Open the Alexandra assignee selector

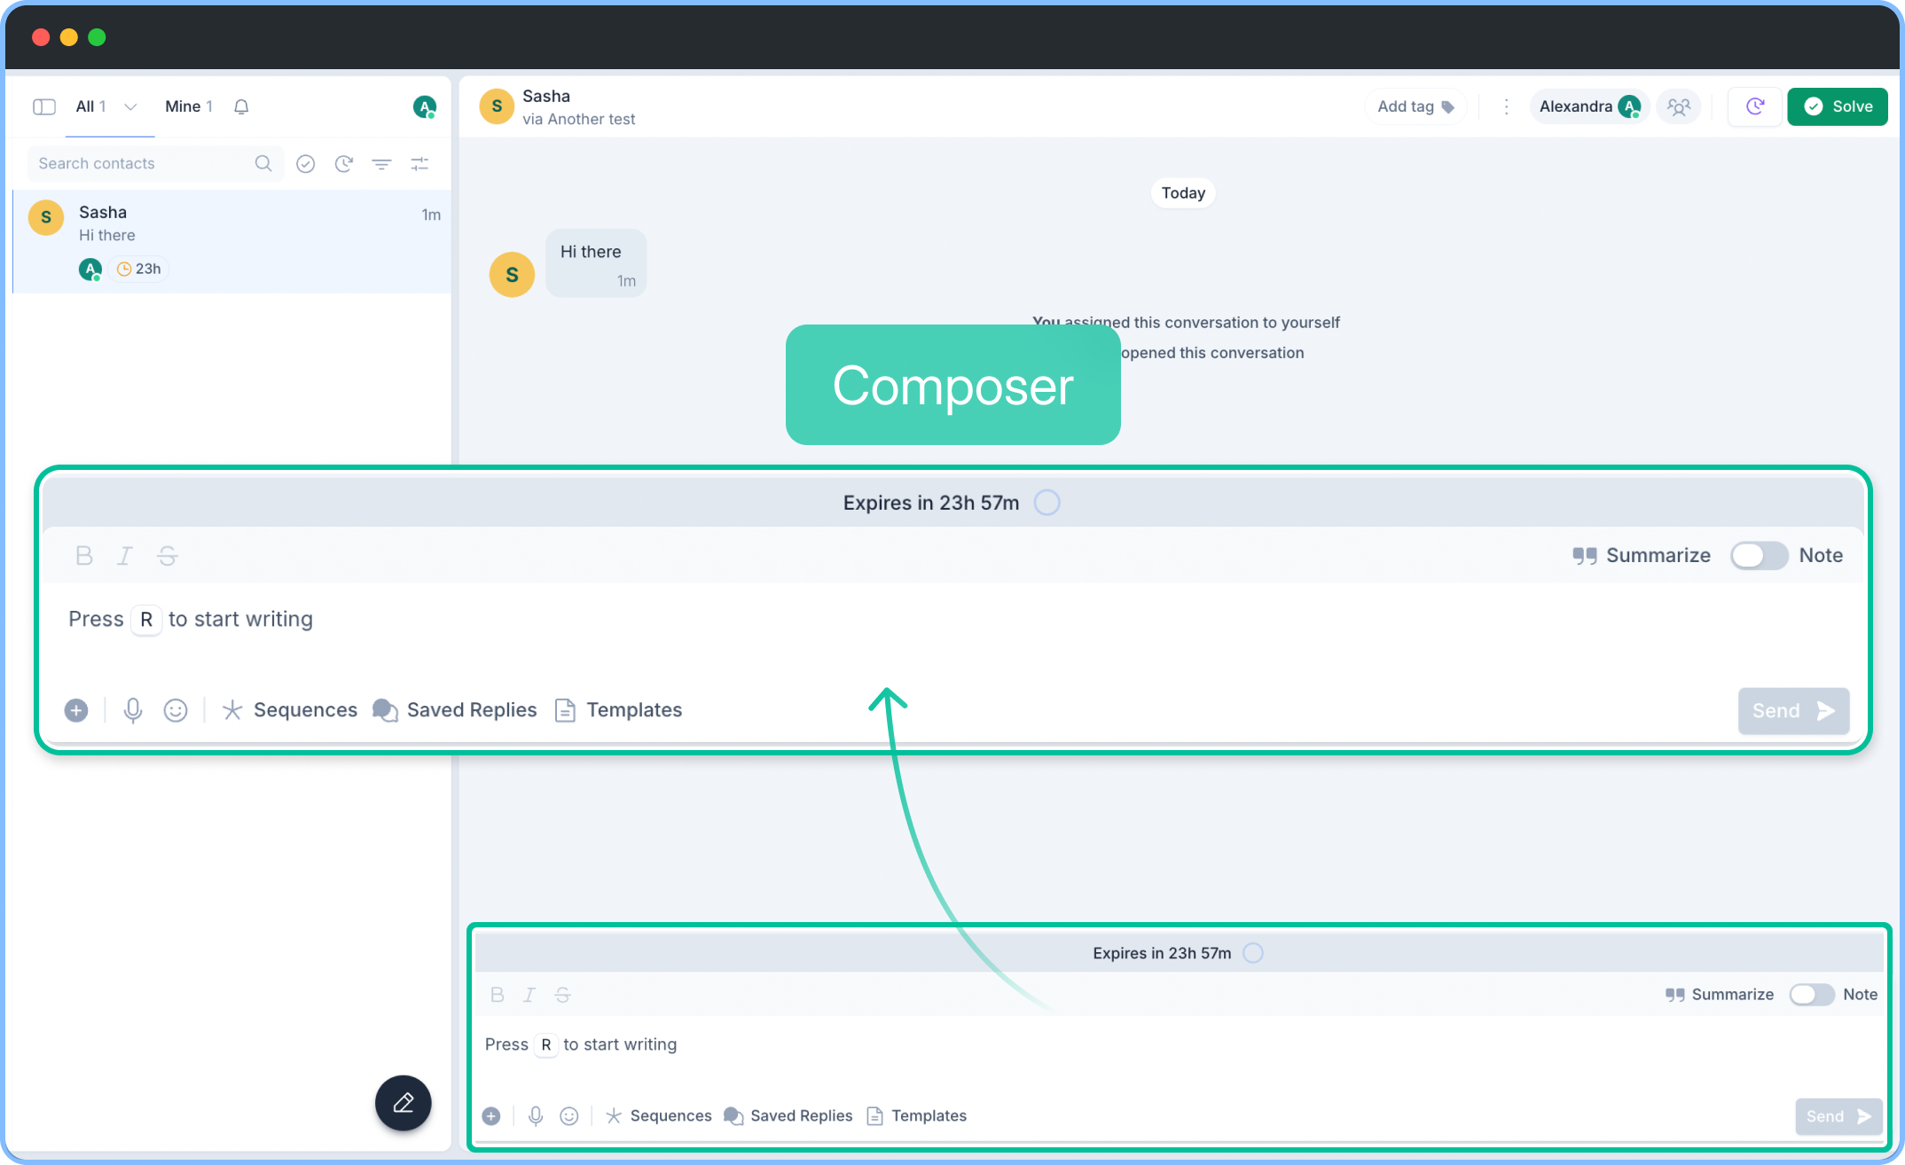pyautogui.click(x=1588, y=107)
